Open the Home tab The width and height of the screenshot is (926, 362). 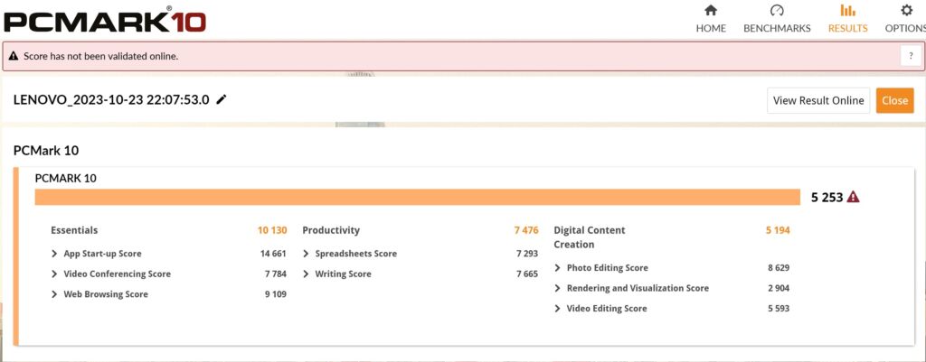[x=711, y=19]
